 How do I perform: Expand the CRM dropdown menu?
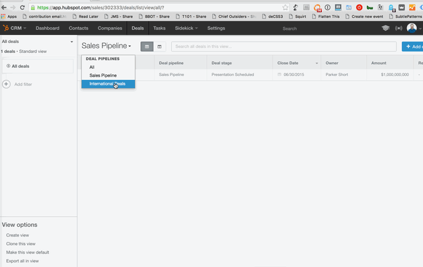tap(19, 28)
